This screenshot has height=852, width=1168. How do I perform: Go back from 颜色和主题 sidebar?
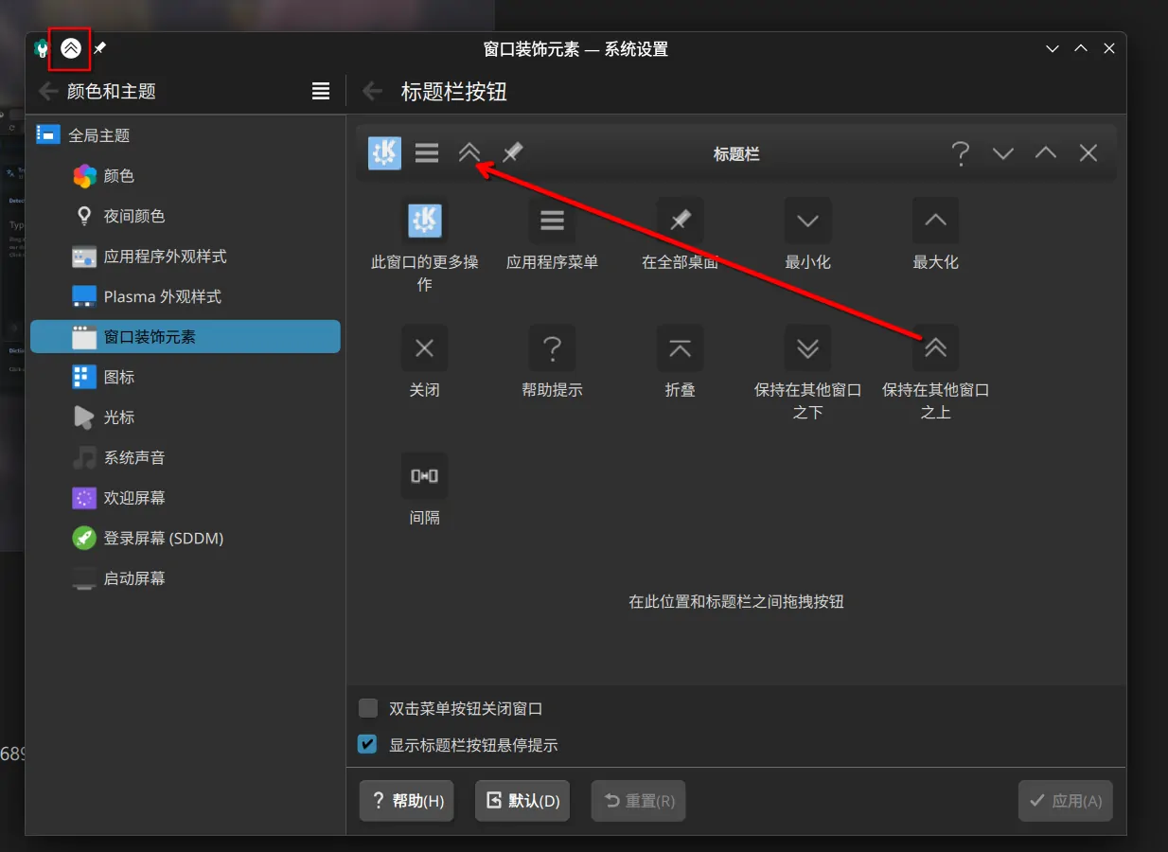coord(47,91)
